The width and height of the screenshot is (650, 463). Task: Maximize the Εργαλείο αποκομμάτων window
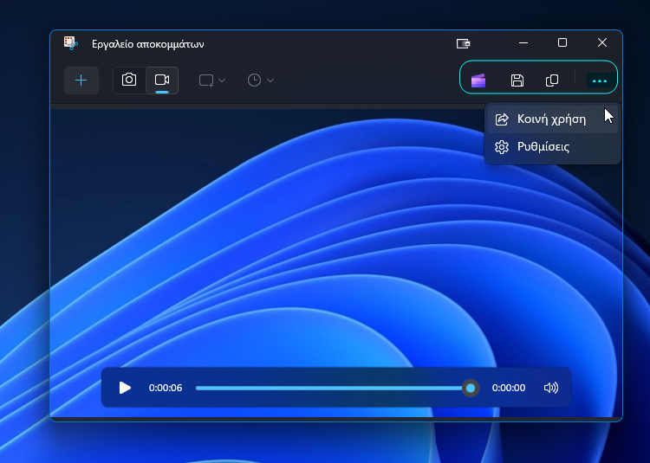562,42
